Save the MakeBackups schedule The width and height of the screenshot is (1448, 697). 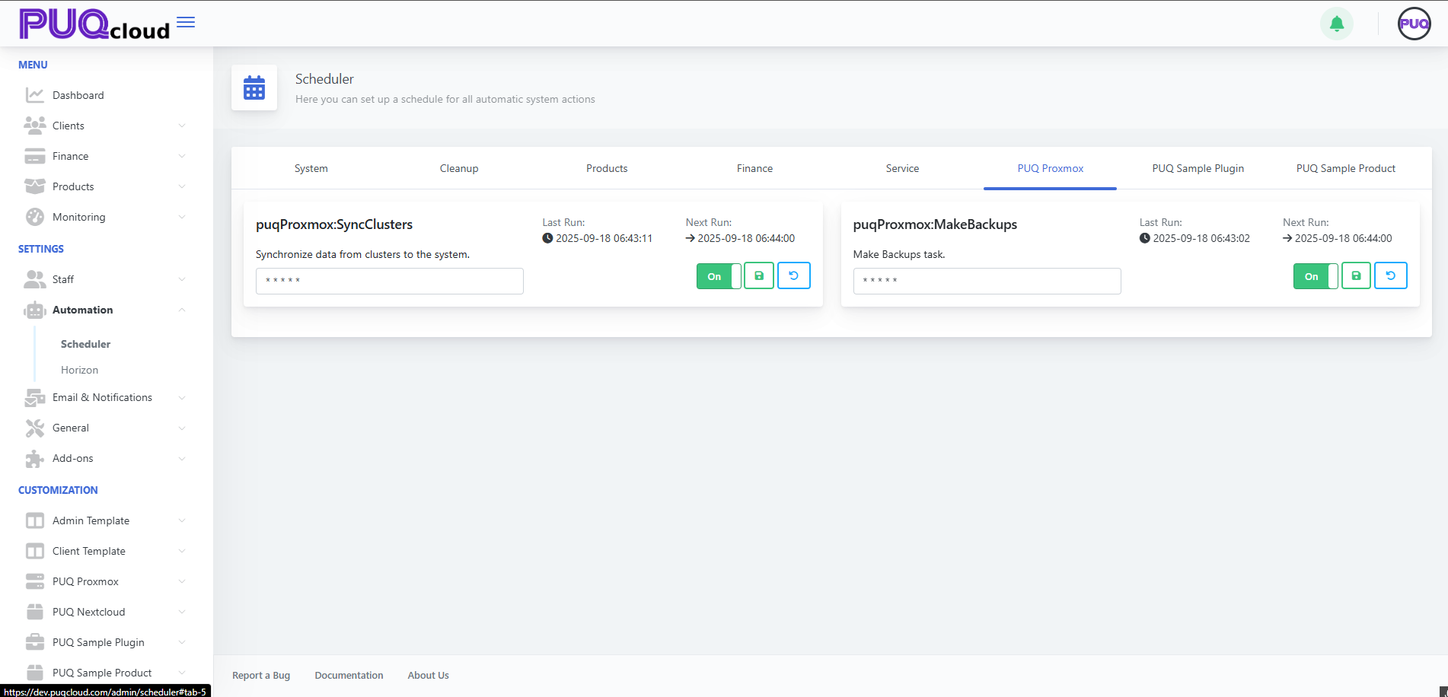click(1356, 275)
